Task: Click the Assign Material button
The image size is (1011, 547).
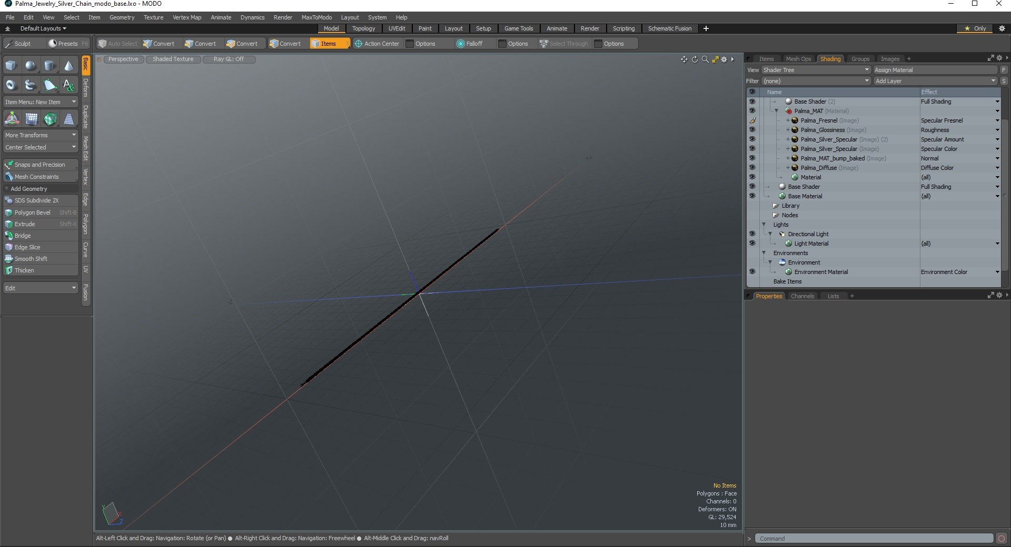Action: 935,70
